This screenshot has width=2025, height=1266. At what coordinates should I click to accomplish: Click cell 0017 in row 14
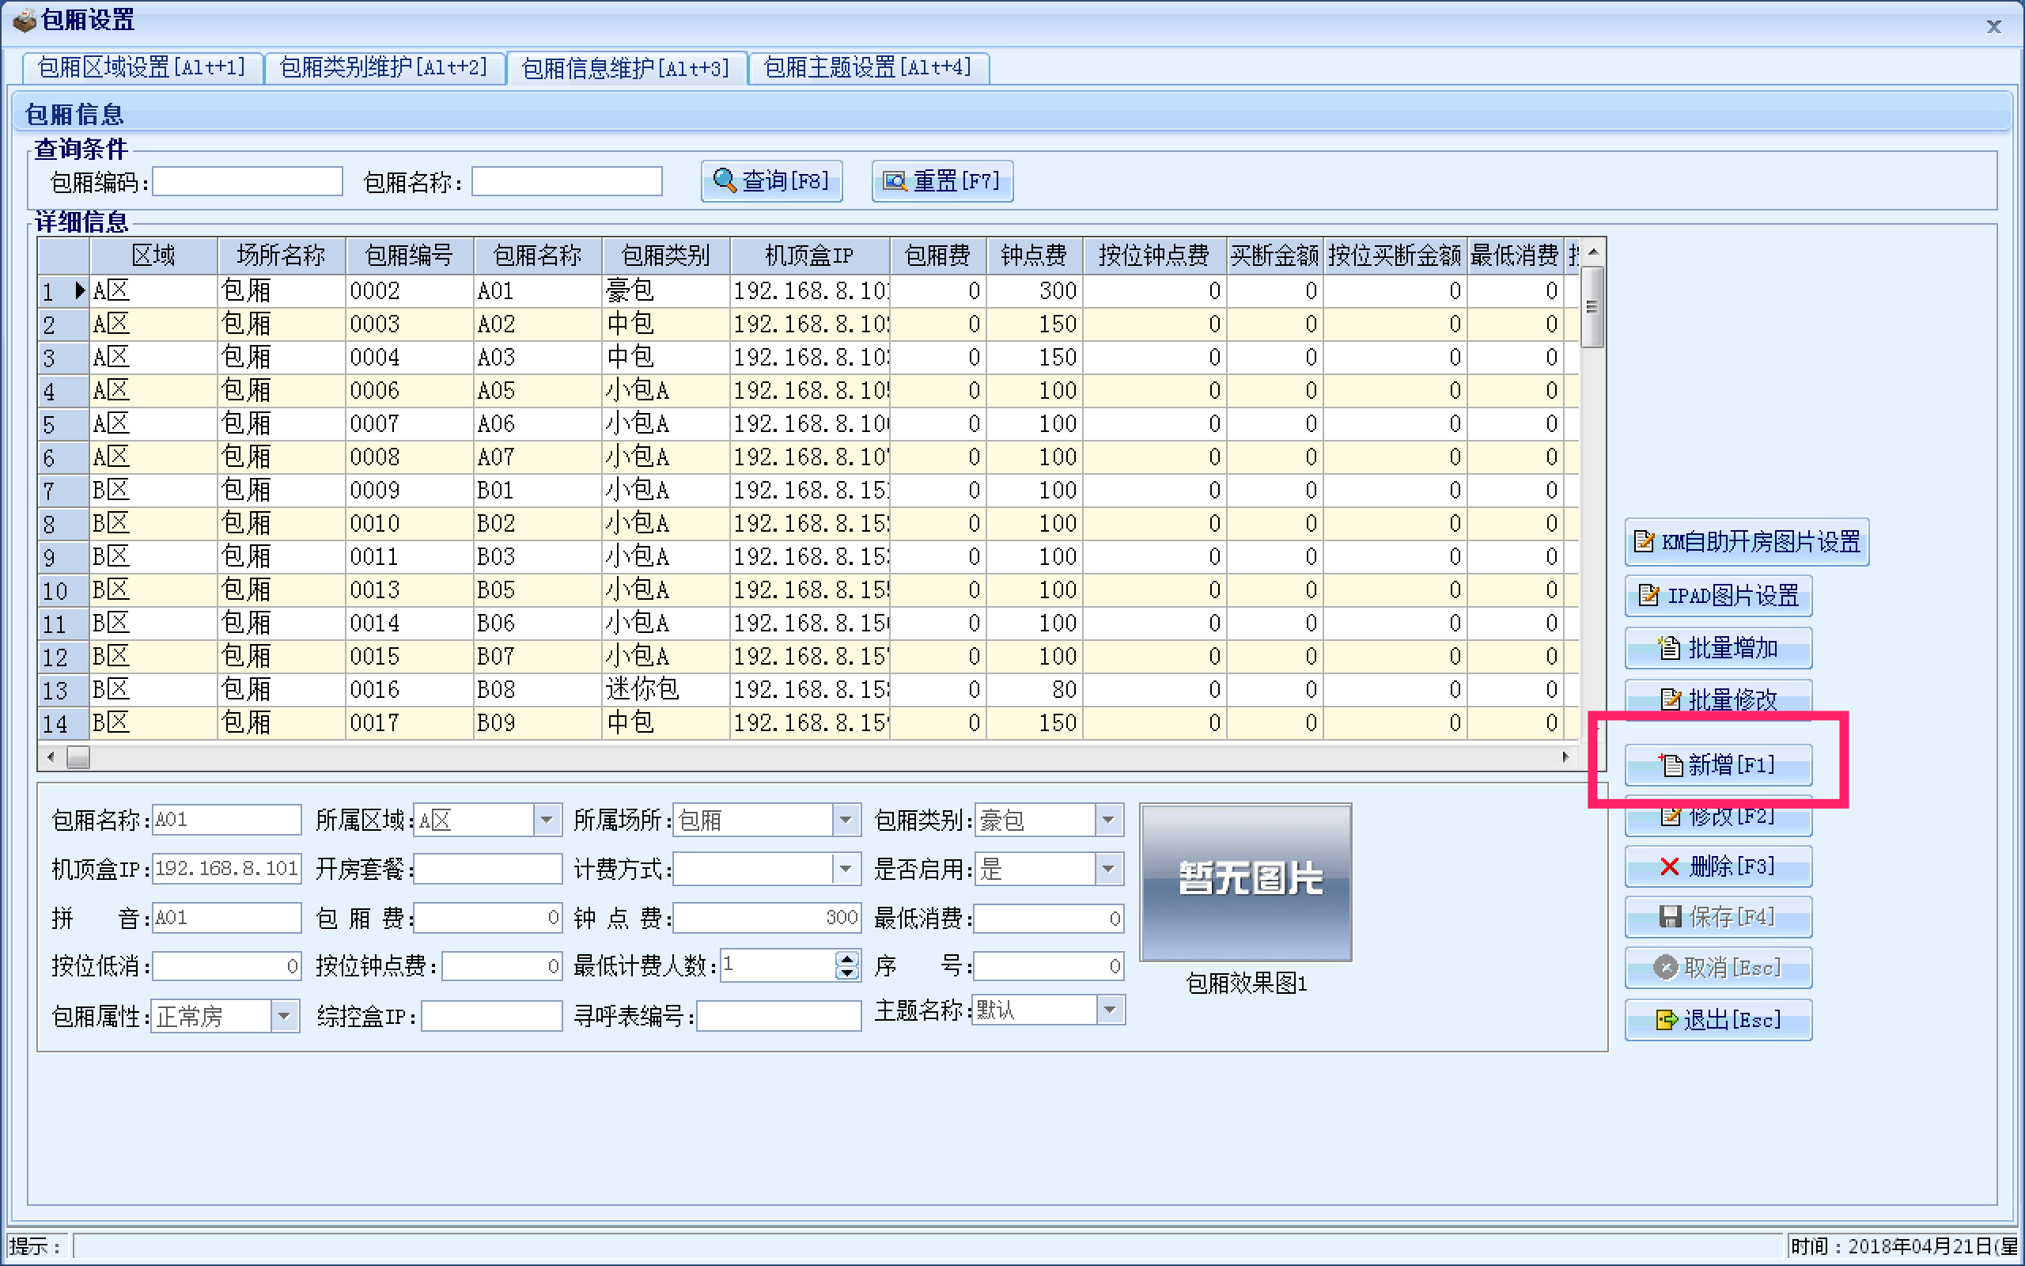point(409,722)
